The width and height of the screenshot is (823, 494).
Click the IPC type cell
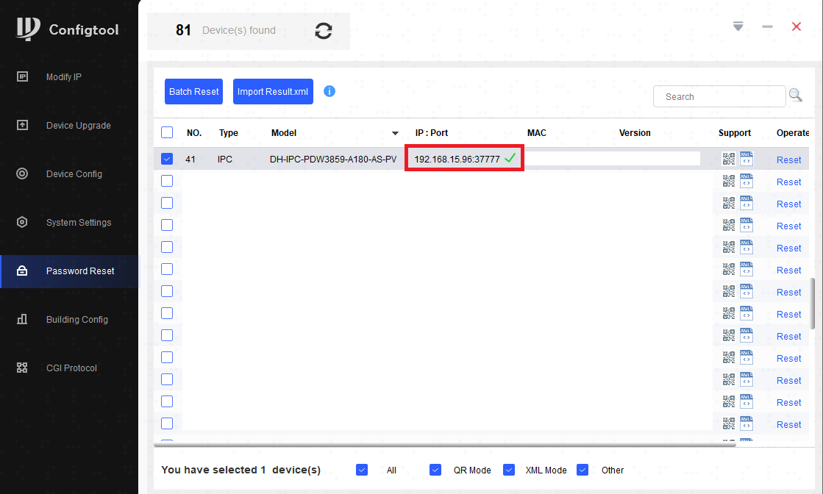point(224,159)
